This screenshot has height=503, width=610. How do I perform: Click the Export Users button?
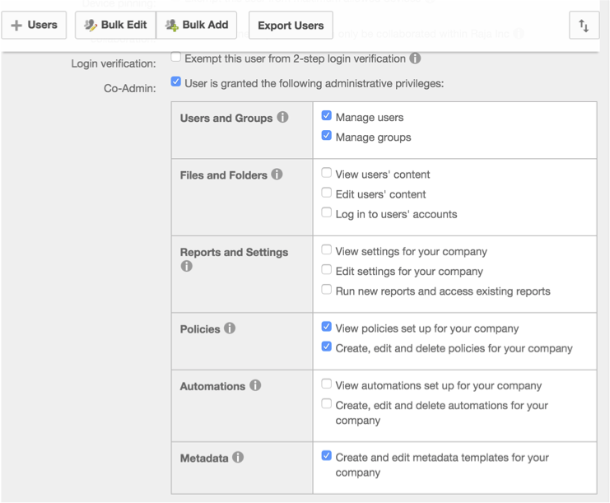(291, 26)
